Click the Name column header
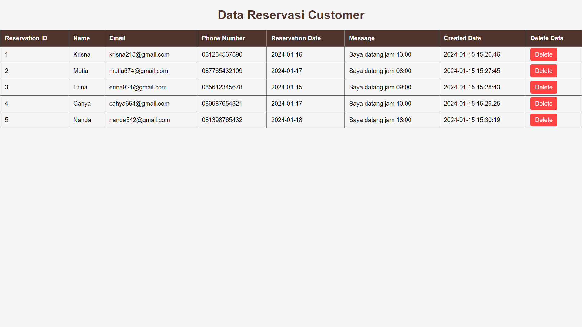Image resolution: width=582 pixels, height=327 pixels. tap(87, 38)
